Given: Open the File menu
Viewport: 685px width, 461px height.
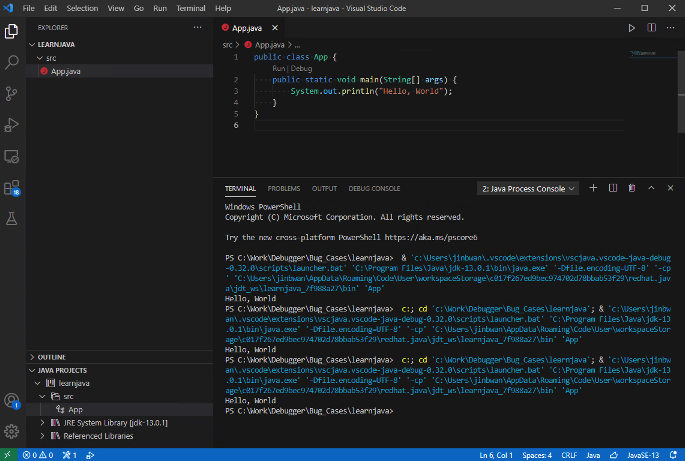Looking at the screenshot, I should tap(29, 8).
